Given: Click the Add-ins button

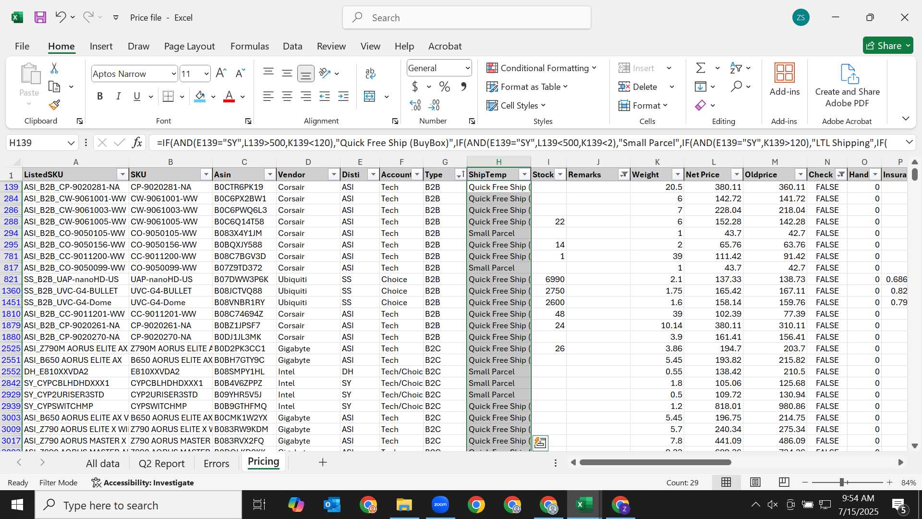Looking at the screenshot, I should click(785, 79).
